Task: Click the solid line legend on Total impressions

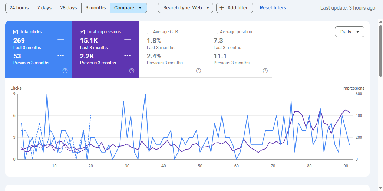Action: 128,40
